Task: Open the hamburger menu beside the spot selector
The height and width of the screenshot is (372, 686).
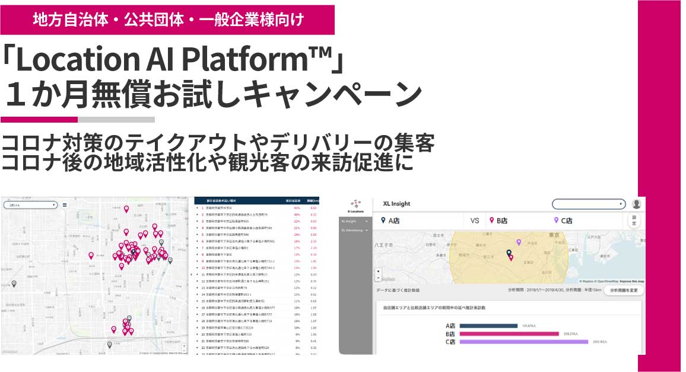Action: point(65,205)
